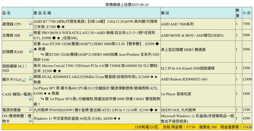Click the TDP耗電329瓦 summary text

click(146, 127)
